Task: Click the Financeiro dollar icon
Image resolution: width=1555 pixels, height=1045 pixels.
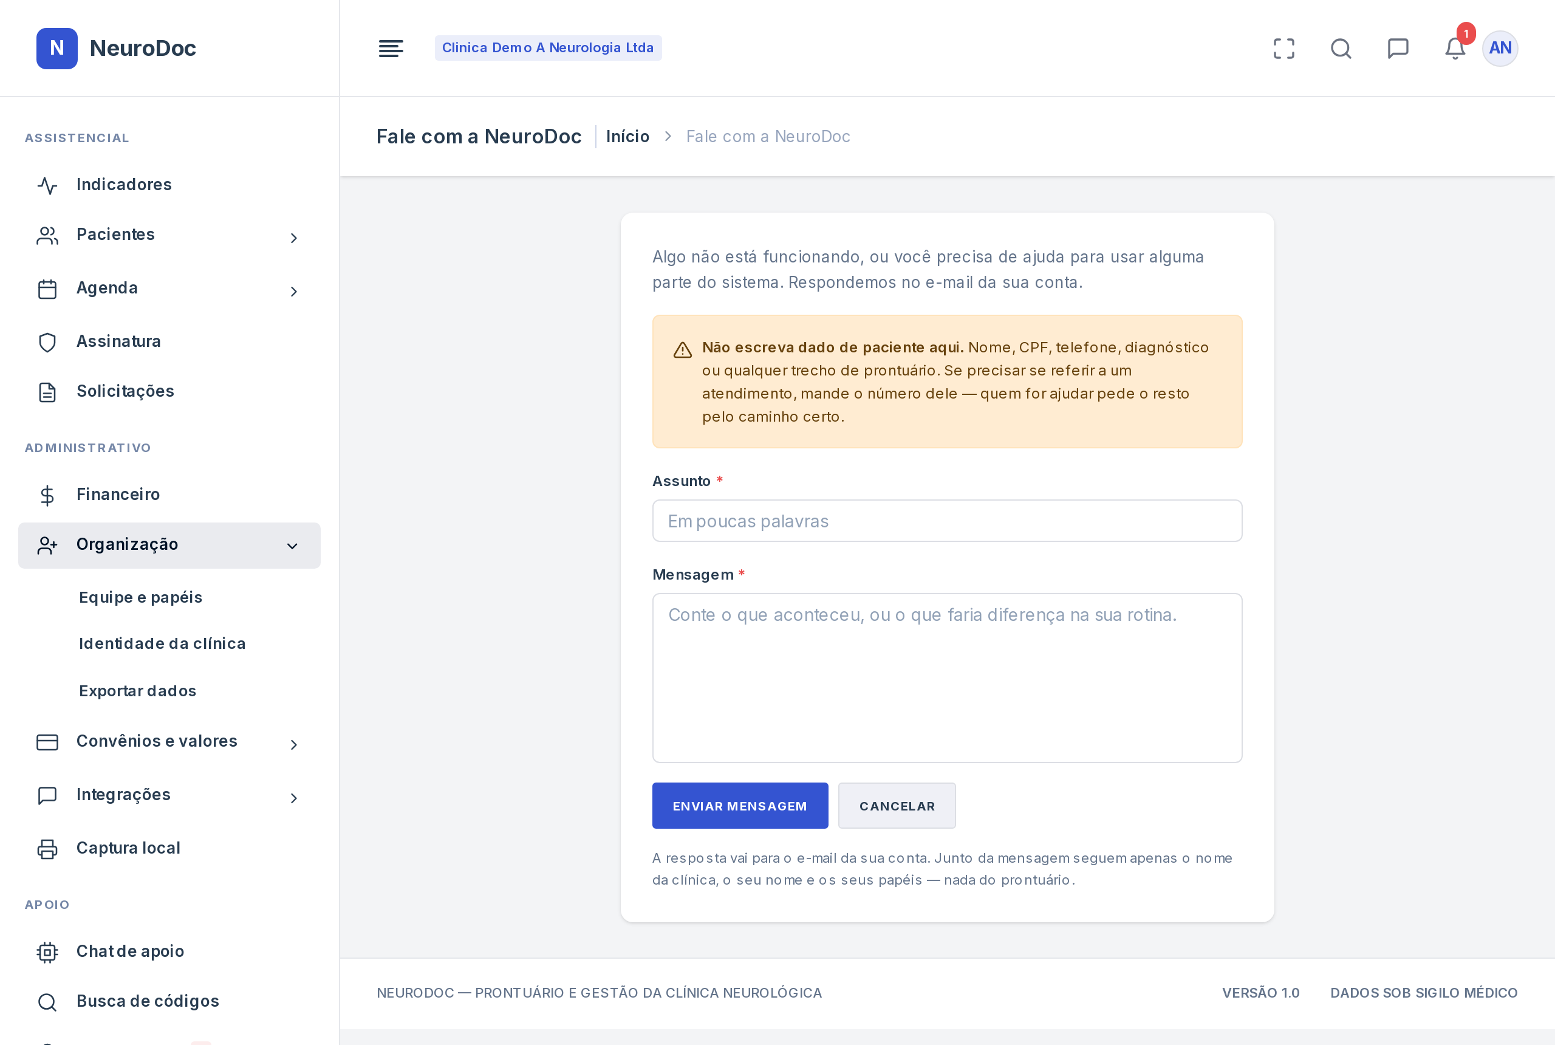Action: tap(47, 495)
